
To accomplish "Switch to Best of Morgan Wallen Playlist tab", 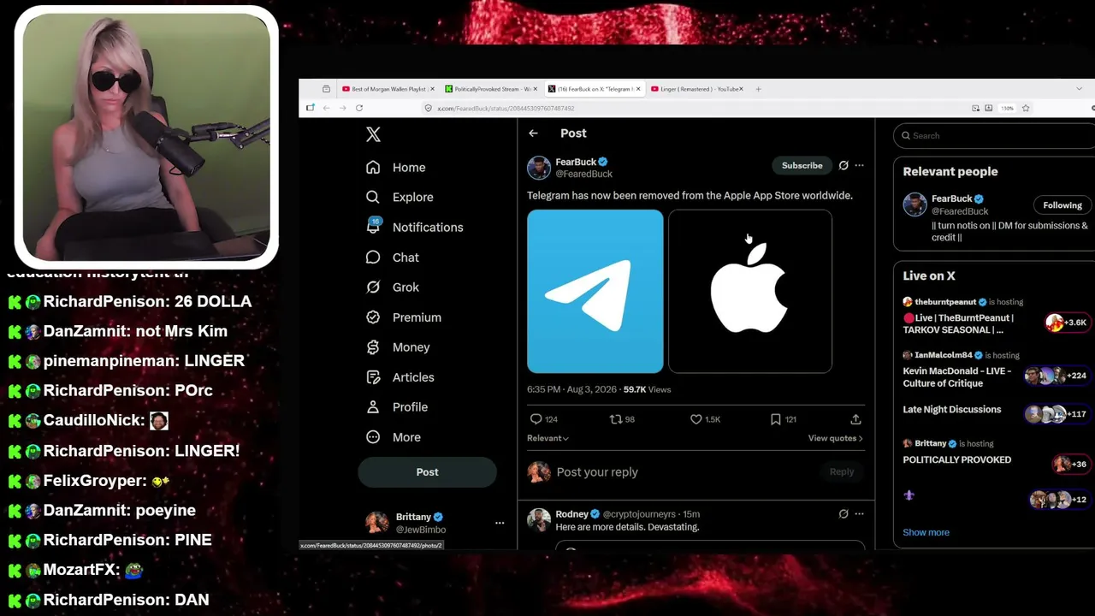I will click(388, 89).
